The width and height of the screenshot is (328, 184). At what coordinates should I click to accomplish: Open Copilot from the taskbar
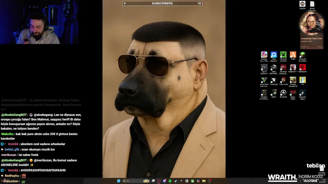[x=198, y=181]
